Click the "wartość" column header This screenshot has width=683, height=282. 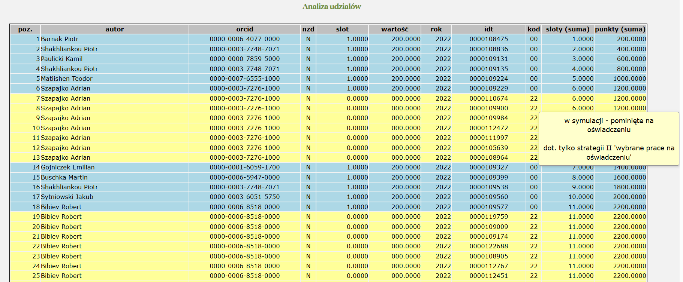coord(395,29)
